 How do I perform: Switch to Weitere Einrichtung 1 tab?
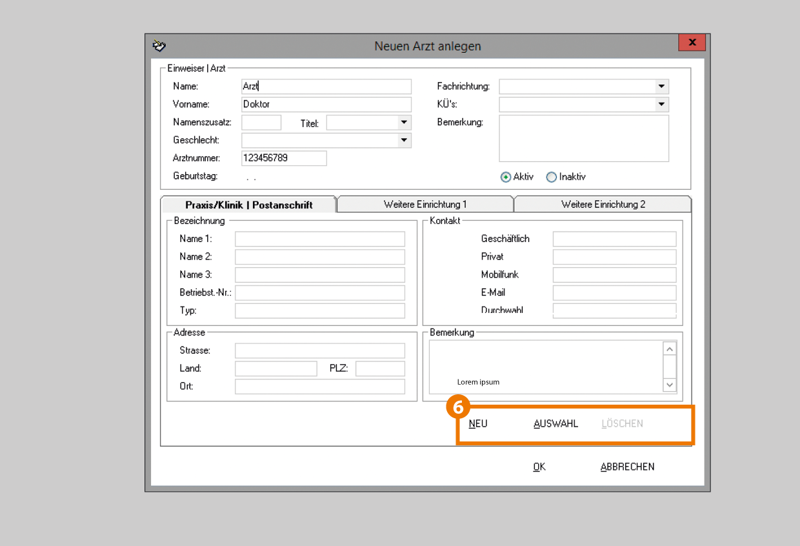425,205
